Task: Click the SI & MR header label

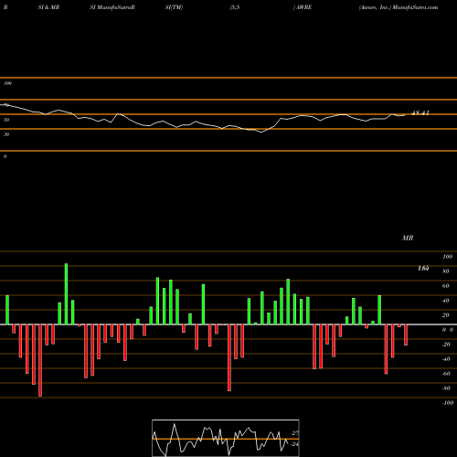Action: tap(48, 7)
